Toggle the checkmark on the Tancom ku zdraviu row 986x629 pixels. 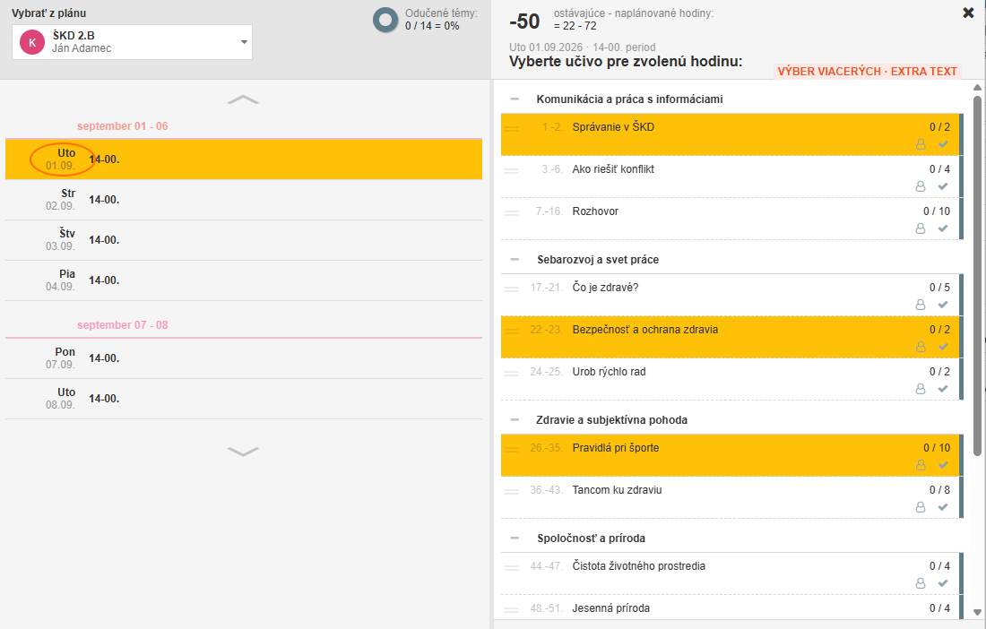click(943, 507)
